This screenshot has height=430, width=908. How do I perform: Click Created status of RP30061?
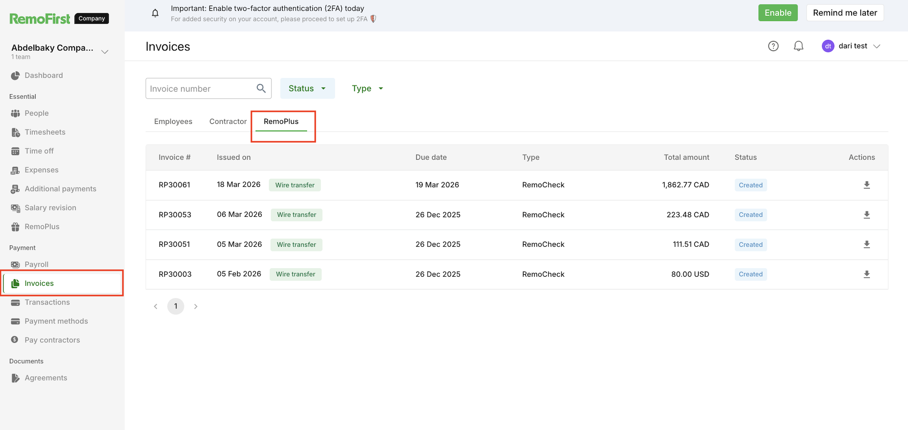point(750,185)
